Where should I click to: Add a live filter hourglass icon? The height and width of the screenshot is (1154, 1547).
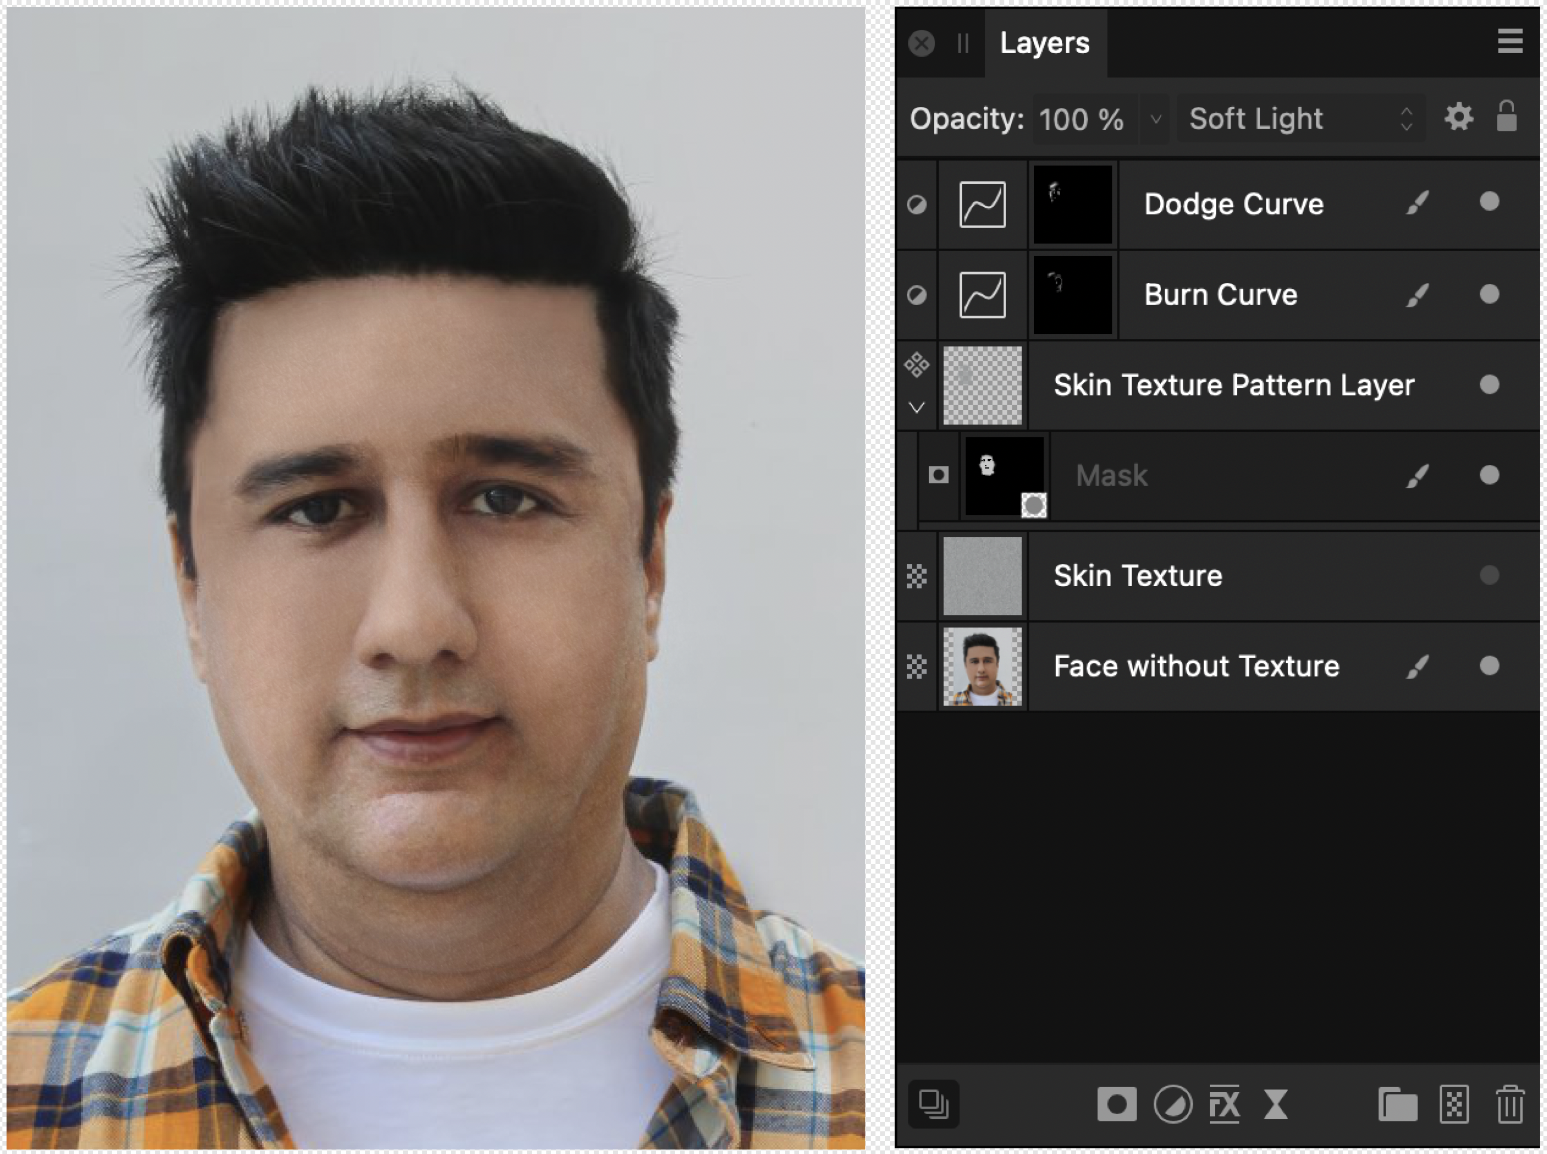click(1276, 1105)
